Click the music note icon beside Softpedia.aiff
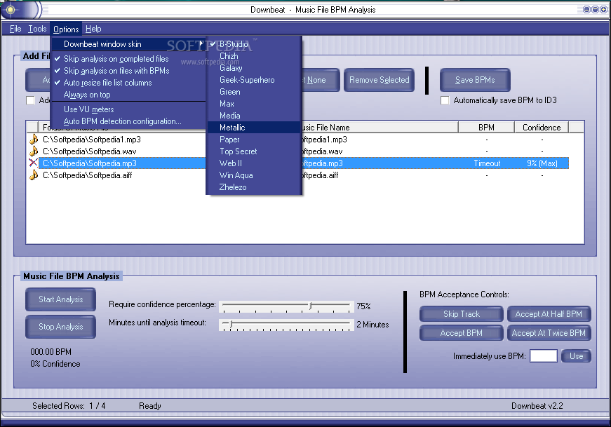611x427 pixels. (x=34, y=175)
